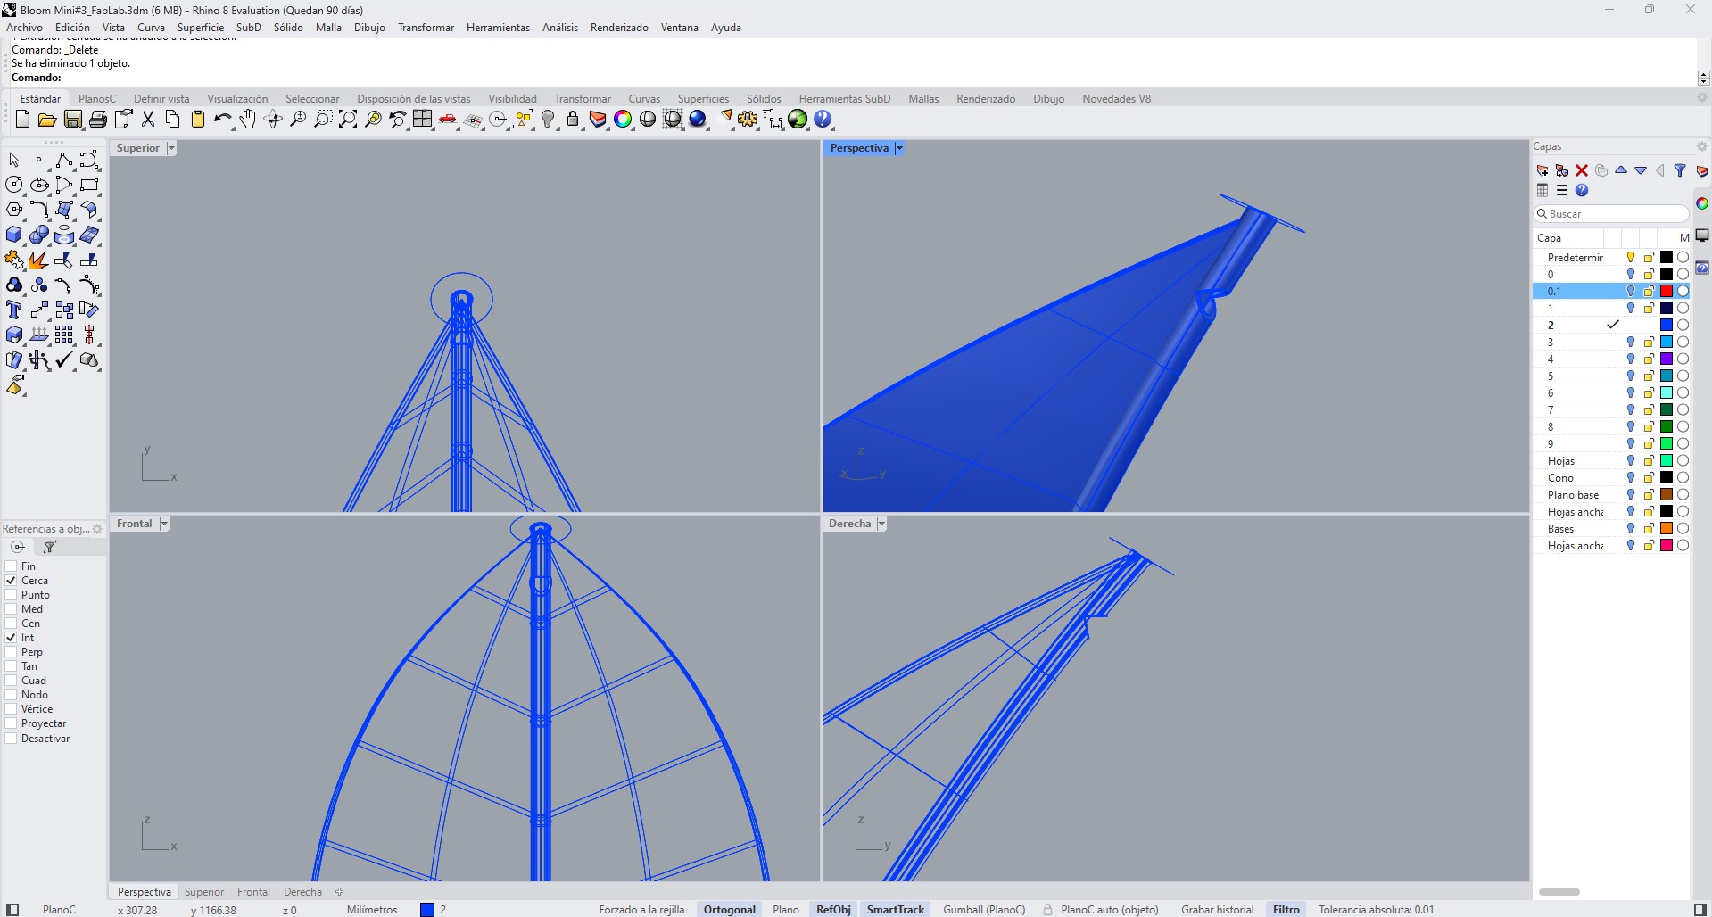This screenshot has height=917, width=1712.
Task: Open the object snap panel gear menu
Action: 97,529
